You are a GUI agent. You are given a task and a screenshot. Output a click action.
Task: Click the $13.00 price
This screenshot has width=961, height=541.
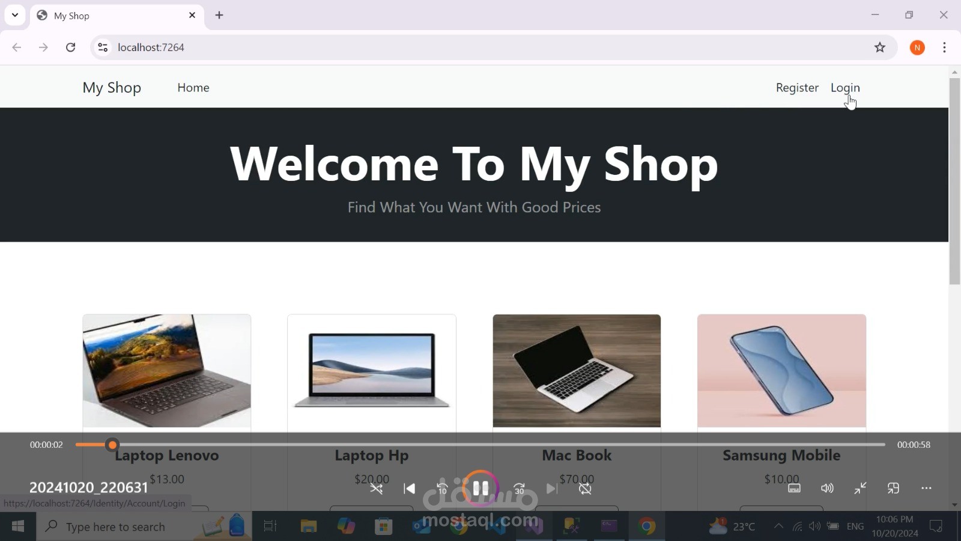coord(167,479)
